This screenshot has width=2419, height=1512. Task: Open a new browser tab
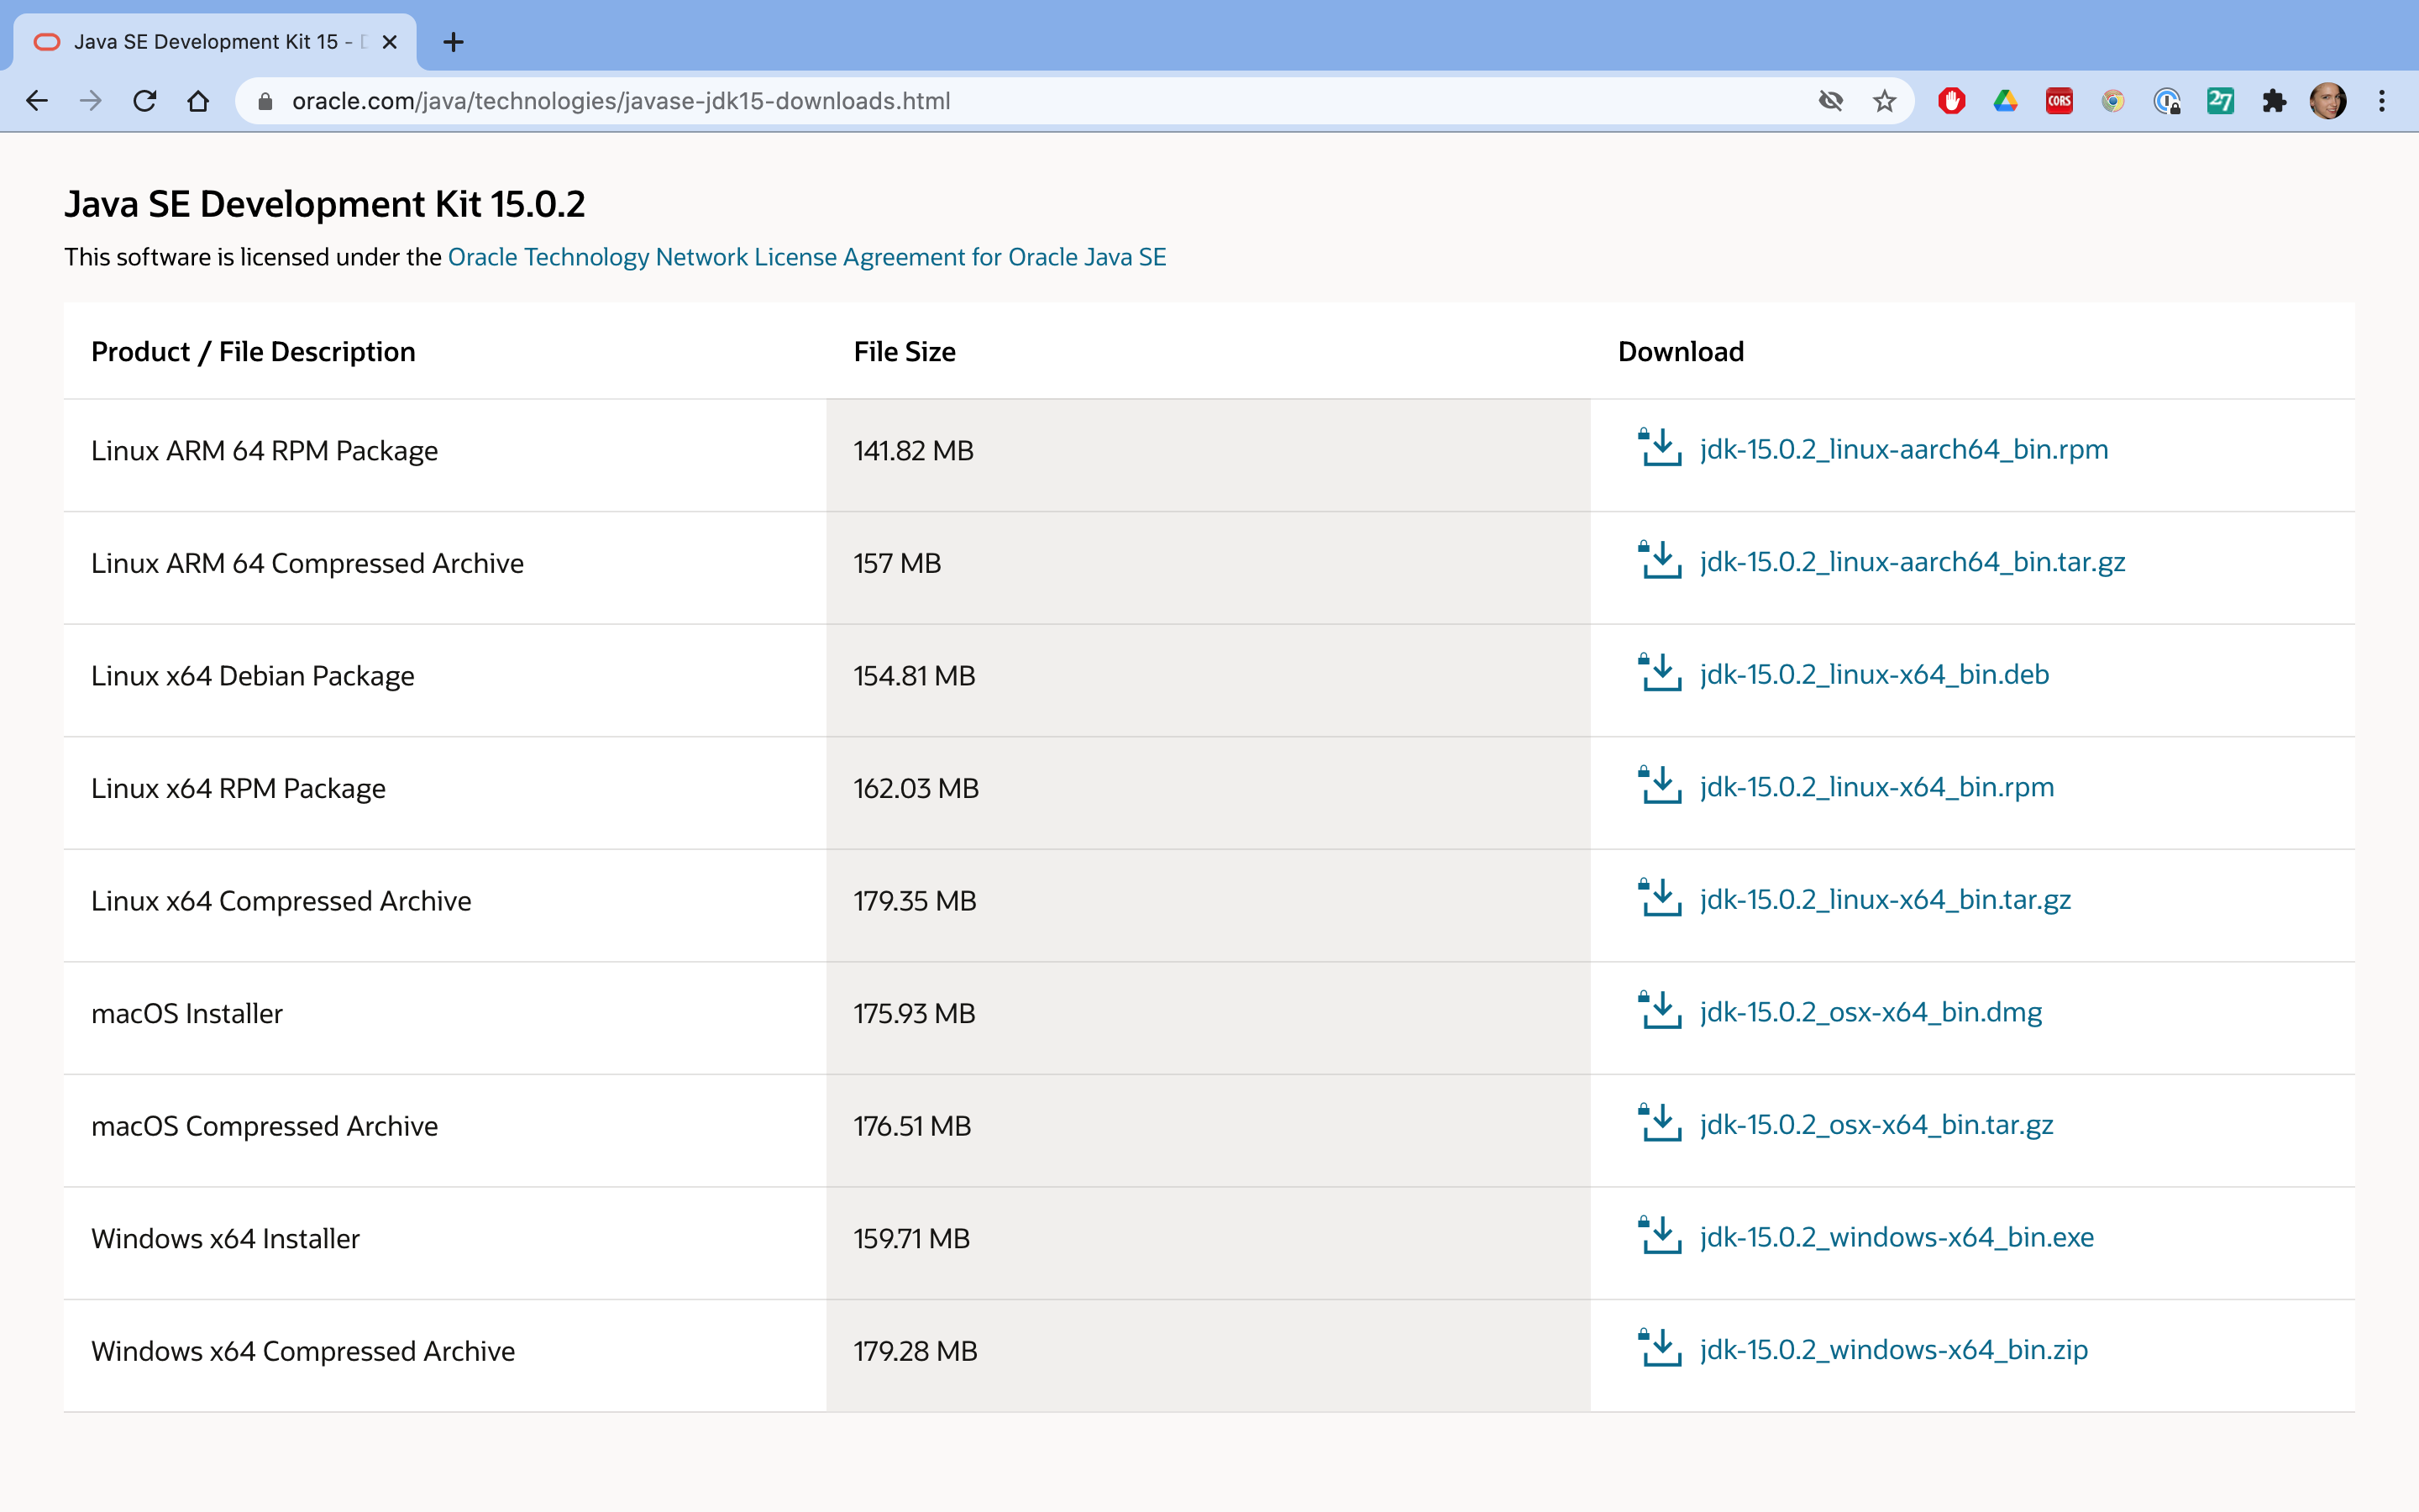click(x=453, y=42)
